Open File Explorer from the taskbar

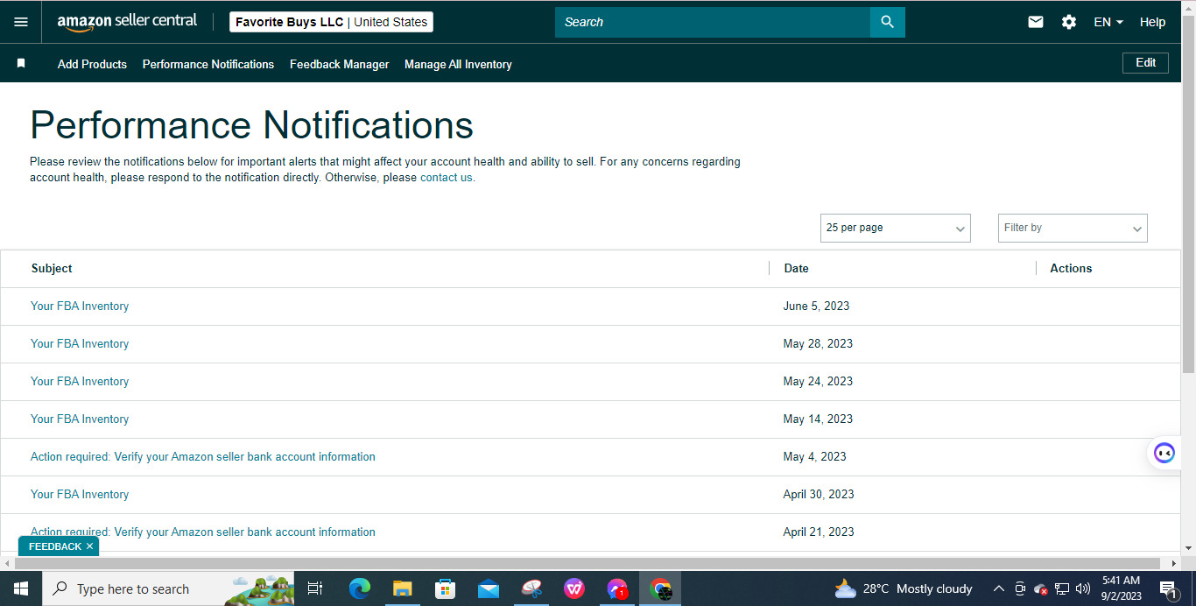(x=403, y=588)
